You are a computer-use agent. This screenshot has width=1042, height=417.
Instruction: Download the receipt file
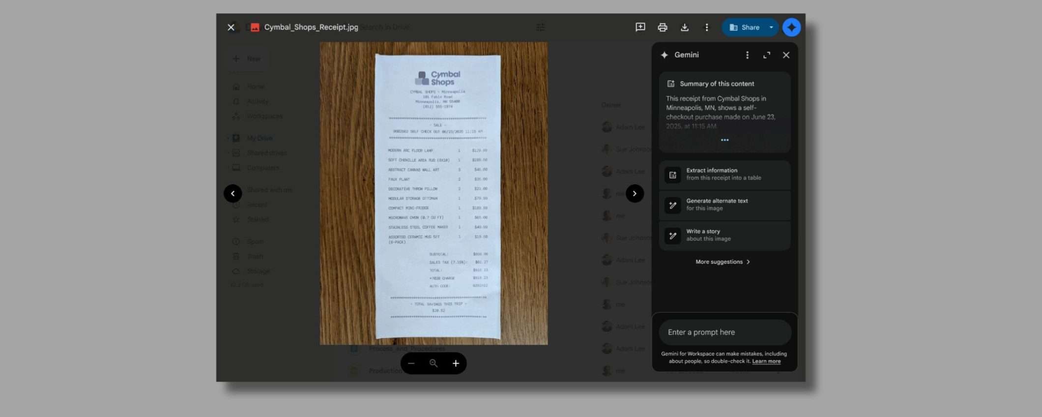(x=684, y=27)
